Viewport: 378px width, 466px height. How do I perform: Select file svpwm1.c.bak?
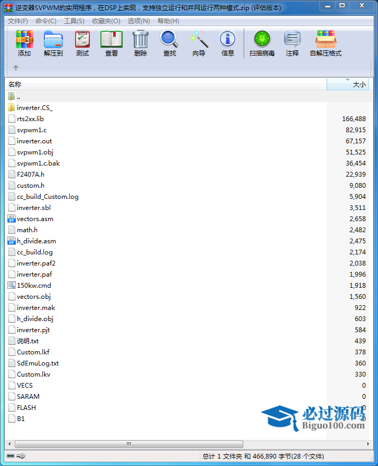(x=38, y=163)
